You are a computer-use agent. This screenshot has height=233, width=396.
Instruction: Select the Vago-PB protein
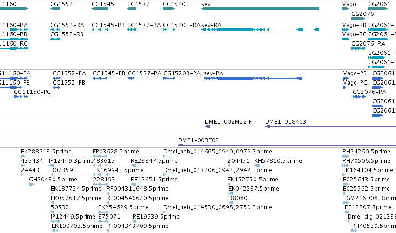point(346,78)
